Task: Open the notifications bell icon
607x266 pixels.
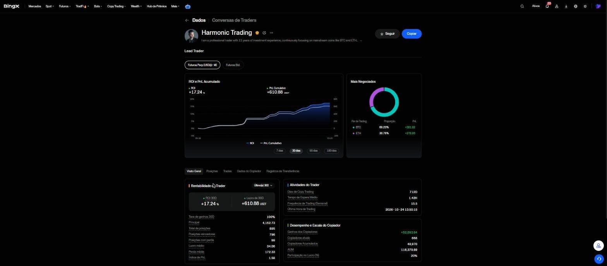Action: point(547,6)
